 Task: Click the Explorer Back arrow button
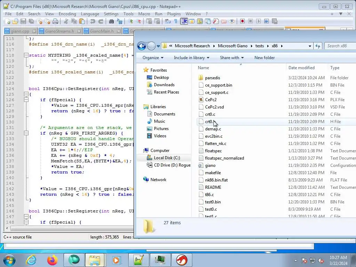[x=141, y=46]
